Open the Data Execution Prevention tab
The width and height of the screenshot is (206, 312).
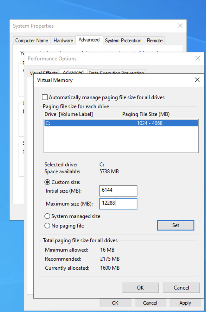[116, 72]
